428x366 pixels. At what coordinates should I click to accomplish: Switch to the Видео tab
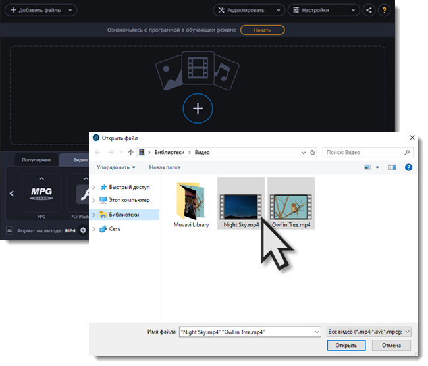(80, 160)
